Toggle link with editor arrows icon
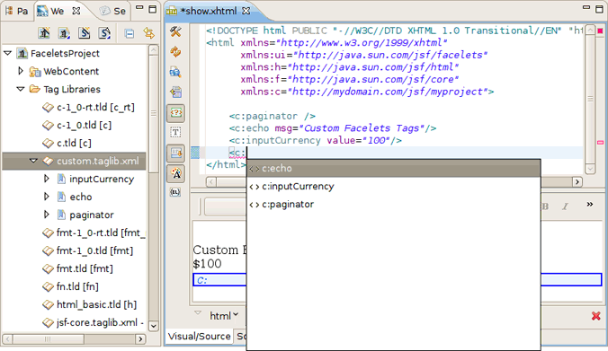608x351 pixels. pyautogui.click(x=149, y=33)
